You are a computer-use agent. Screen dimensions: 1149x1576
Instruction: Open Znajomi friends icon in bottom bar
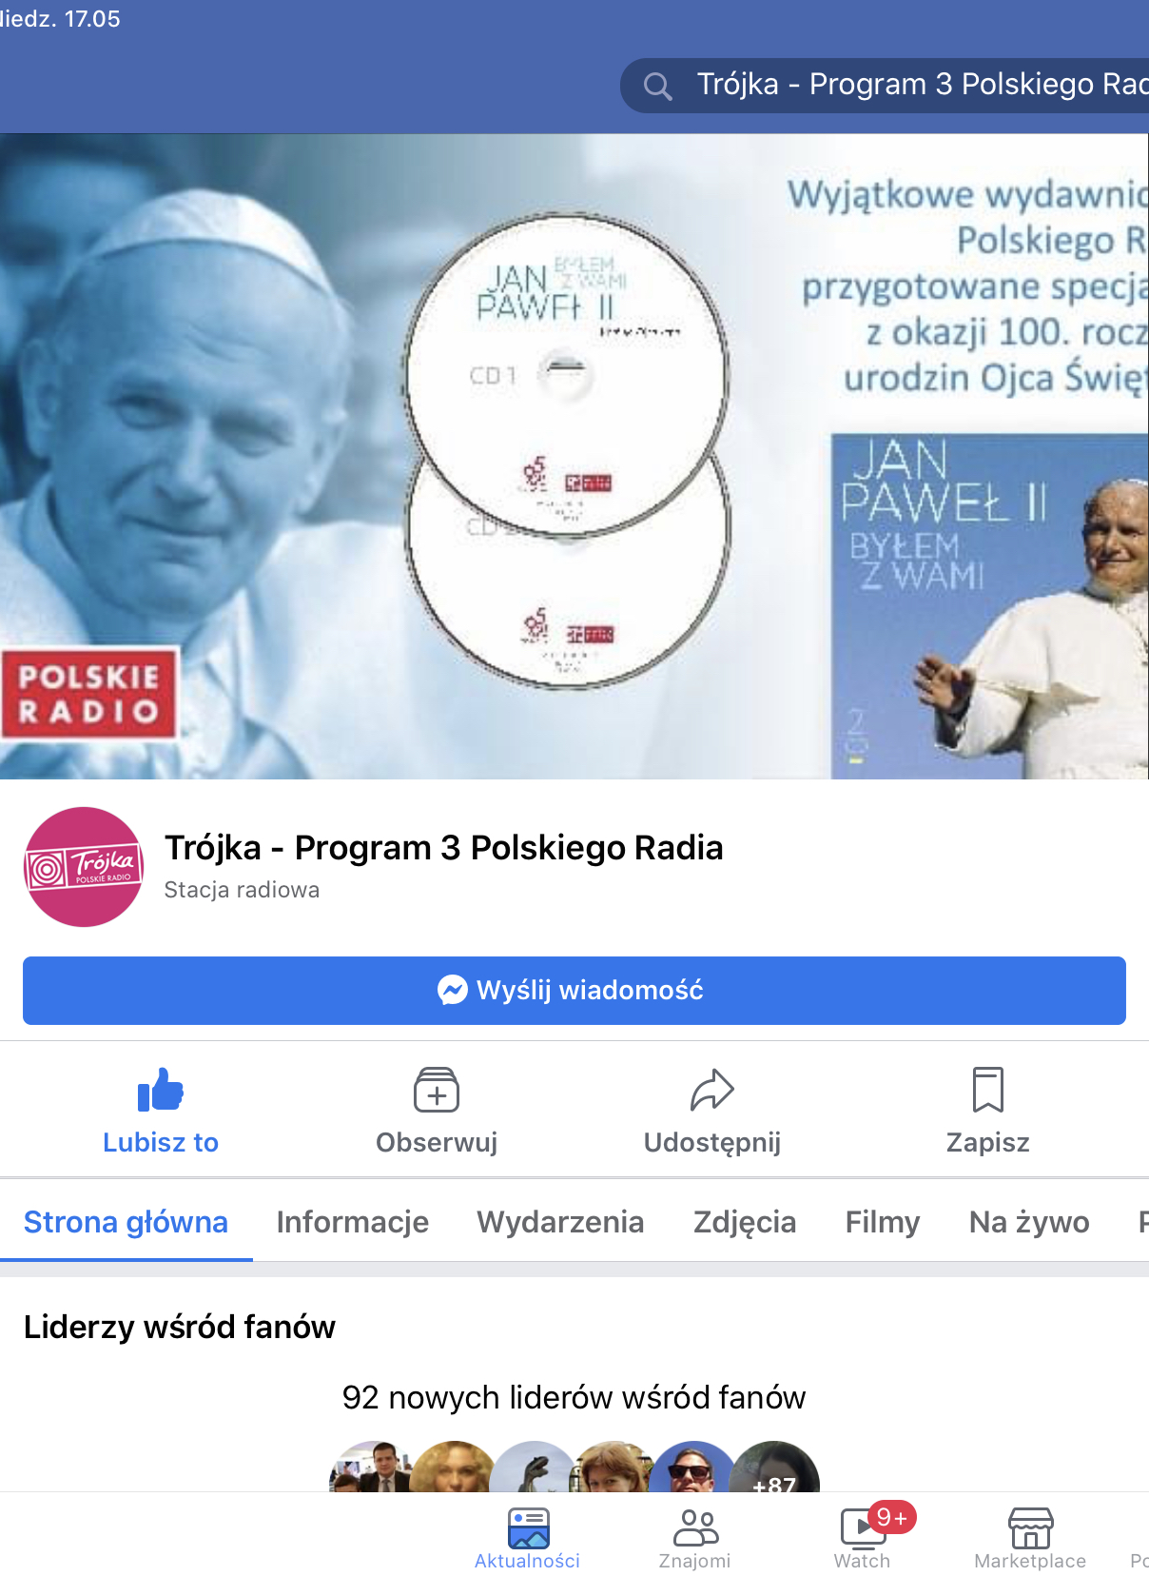pyautogui.click(x=695, y=1538)
